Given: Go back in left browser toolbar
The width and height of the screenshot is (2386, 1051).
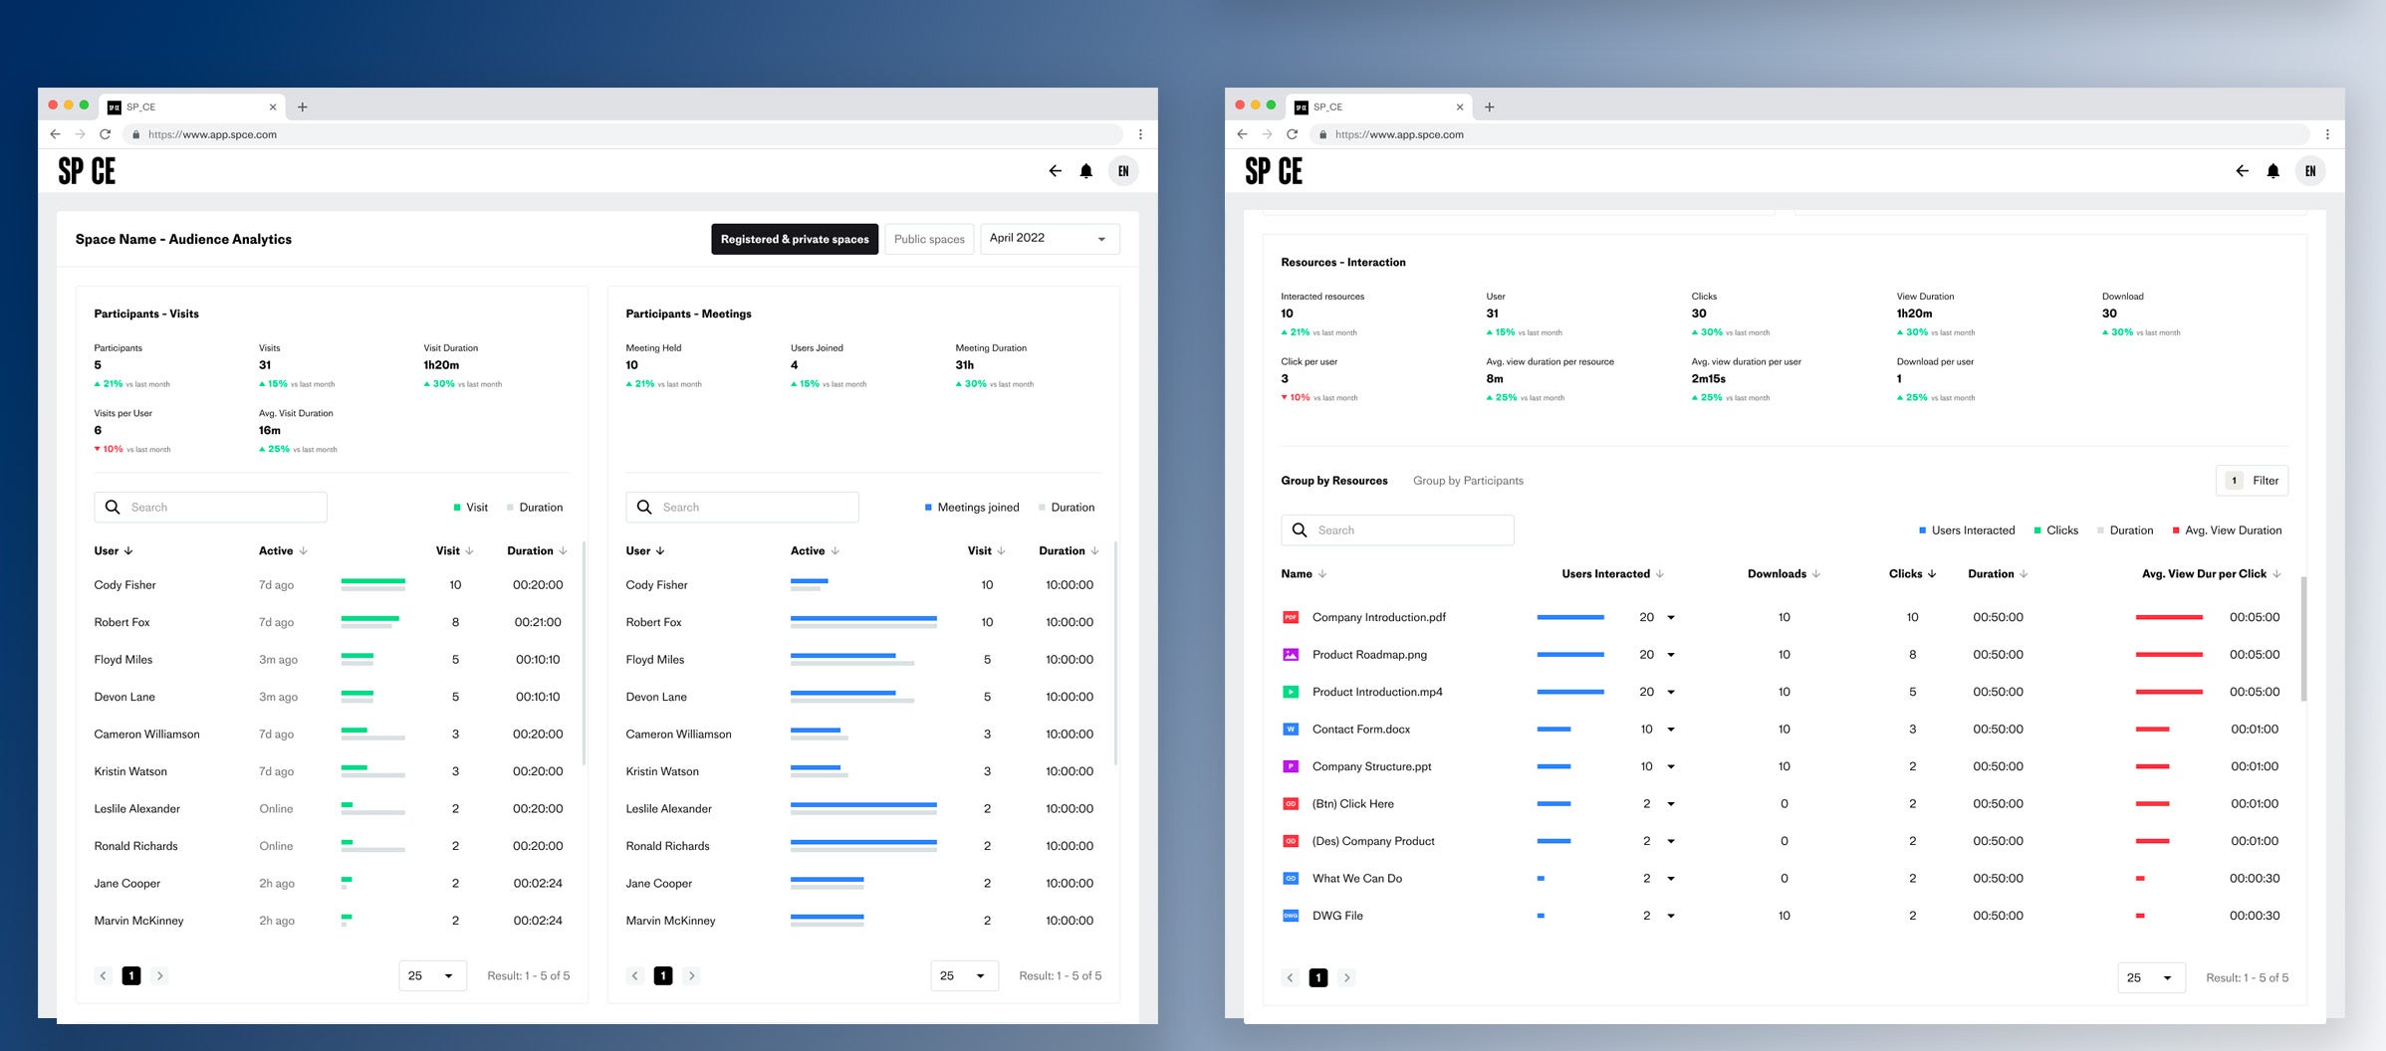Looking at the screenshot, I should coord(55,134).
